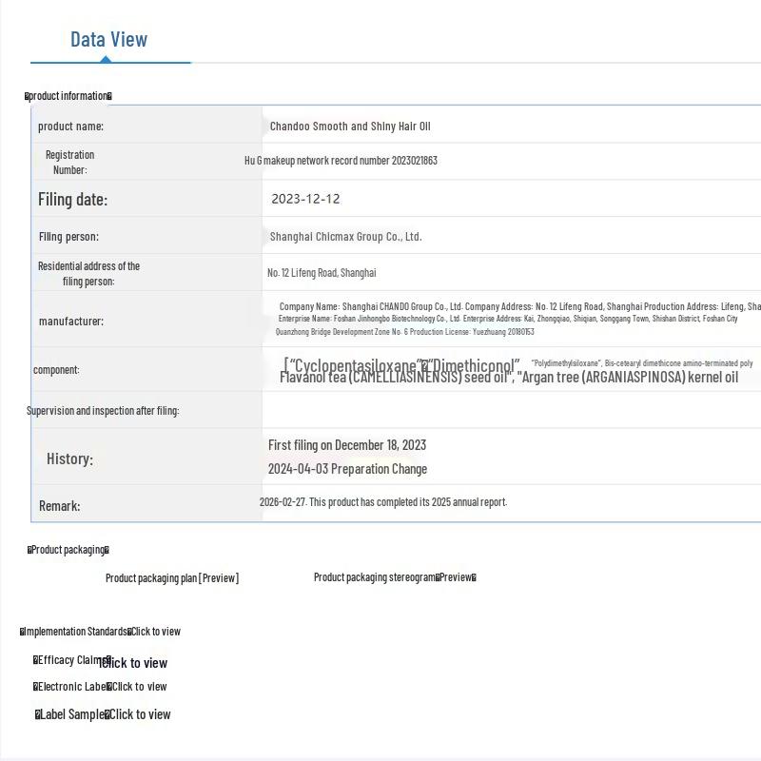Select the filing date value 2023-12-12
This screenshot has height=761, width=761.
pos(305,199)
